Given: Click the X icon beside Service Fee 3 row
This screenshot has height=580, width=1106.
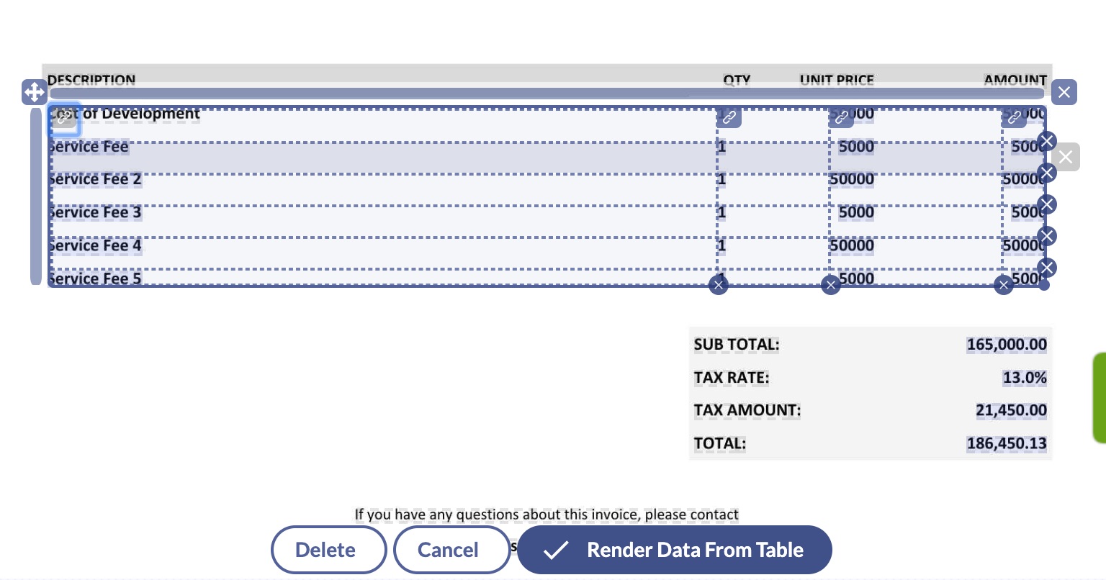Looking at the screenshot, I should pyautogui.click(x=1047, y=204).
